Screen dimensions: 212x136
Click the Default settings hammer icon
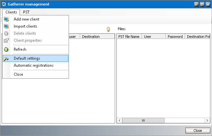[x=6, y=58]
